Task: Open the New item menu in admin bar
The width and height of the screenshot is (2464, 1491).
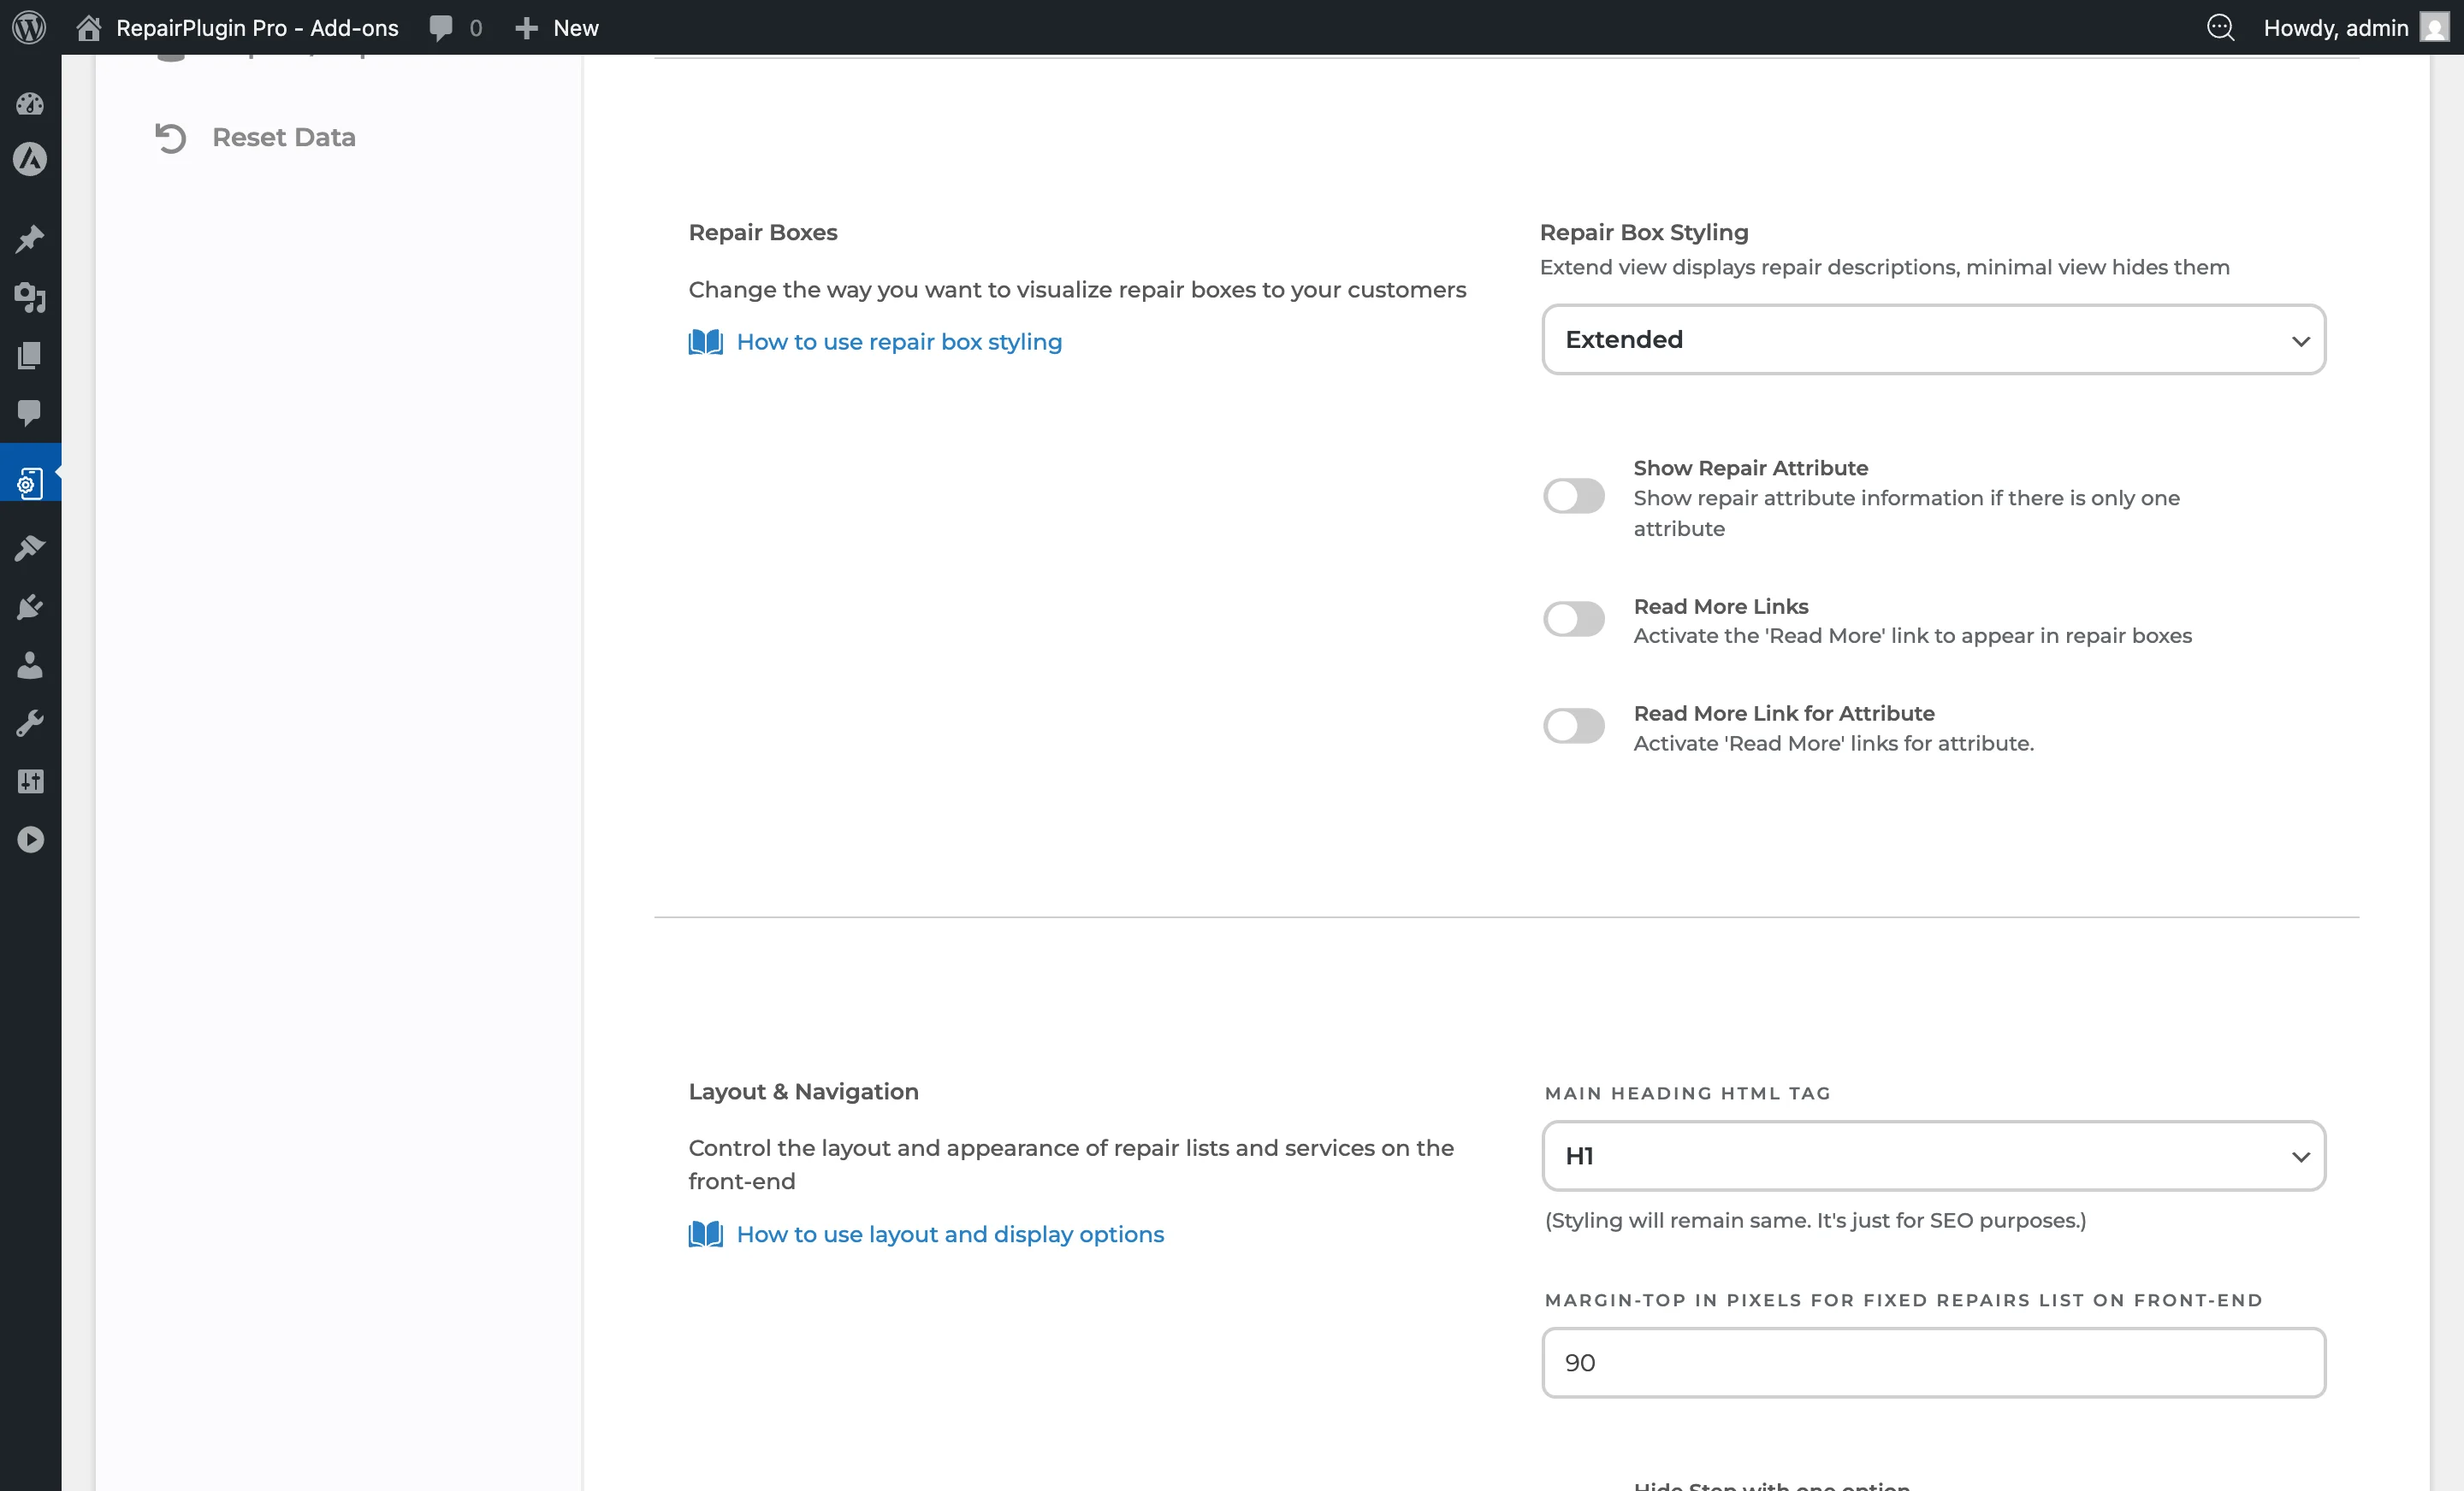Action: point(556,27)
